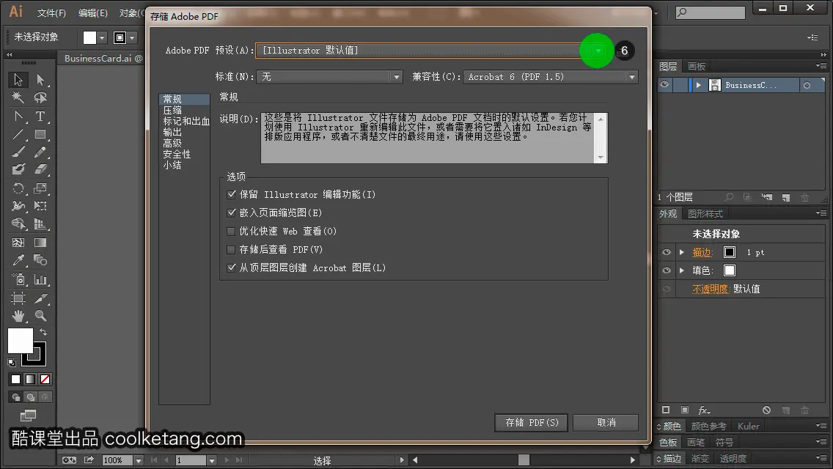Open Change Screen Mode button
The width and height of the screenshot is (833, 469).
pos(28,416)
